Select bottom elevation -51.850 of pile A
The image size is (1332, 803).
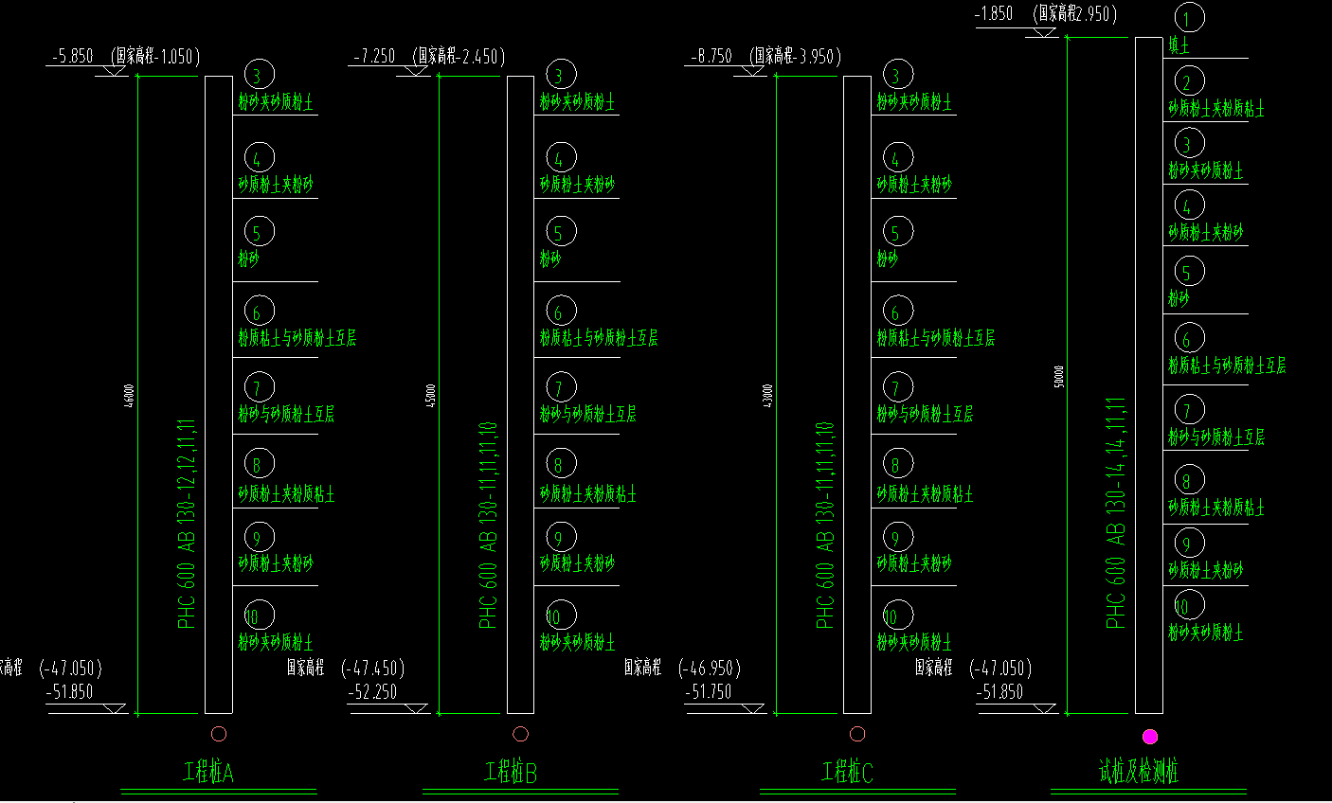[x=70, y=692]
